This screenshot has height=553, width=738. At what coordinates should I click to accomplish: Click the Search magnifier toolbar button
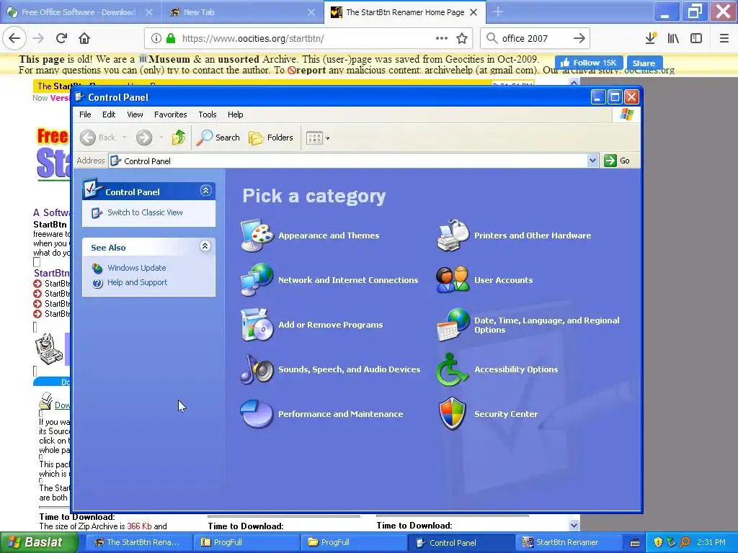(x=218, y=138)
